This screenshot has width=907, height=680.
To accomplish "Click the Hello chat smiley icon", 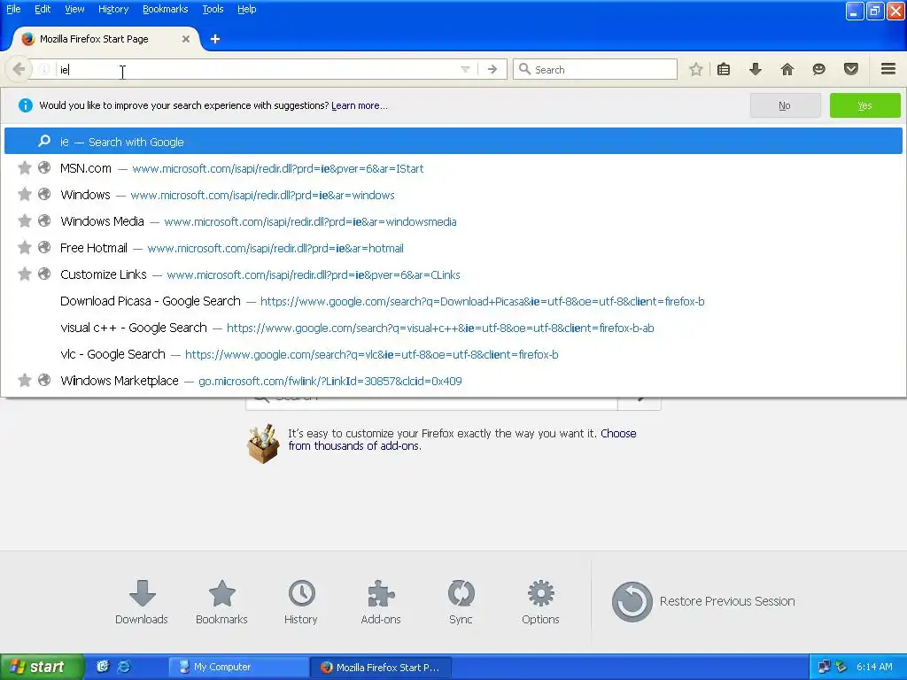I will [818, 69].
